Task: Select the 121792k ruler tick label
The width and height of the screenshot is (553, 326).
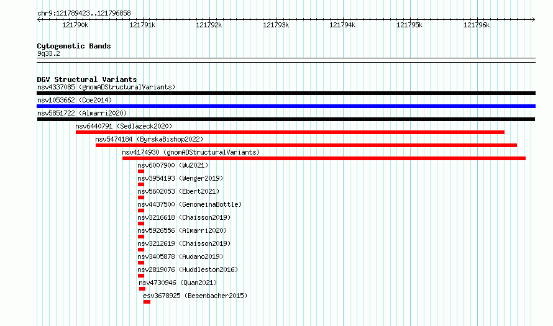Action: 209,25
